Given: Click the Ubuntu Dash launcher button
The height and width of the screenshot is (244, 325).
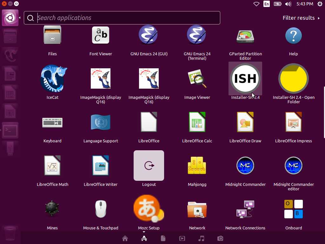Looking at the screenshot, I should (x=10, y=18).
